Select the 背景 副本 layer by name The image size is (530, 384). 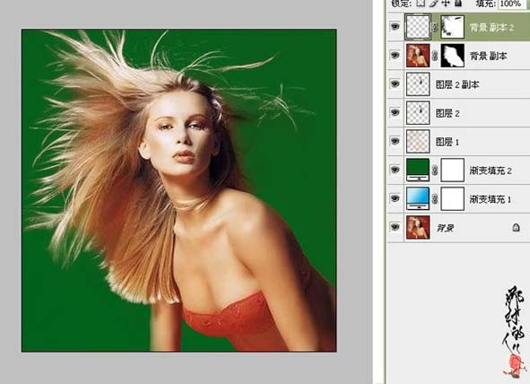click(489, 57)
